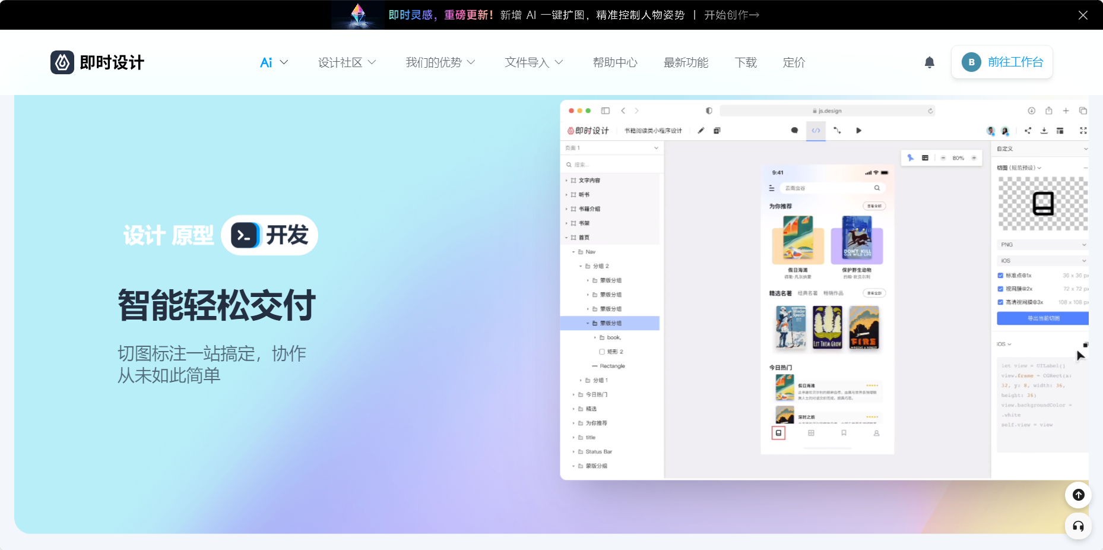The height and width of the screenshot is (550, 1103).
Task: Select the highlighted 蒙版分组 layer row
Action: click(x=610, y=323)
